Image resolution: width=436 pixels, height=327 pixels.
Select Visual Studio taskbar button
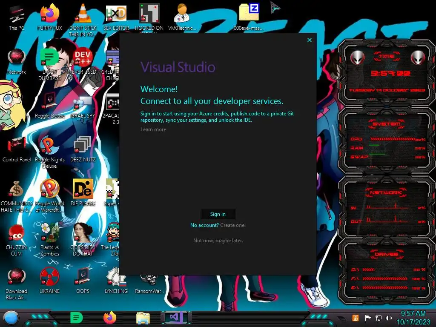coord(176,317)
